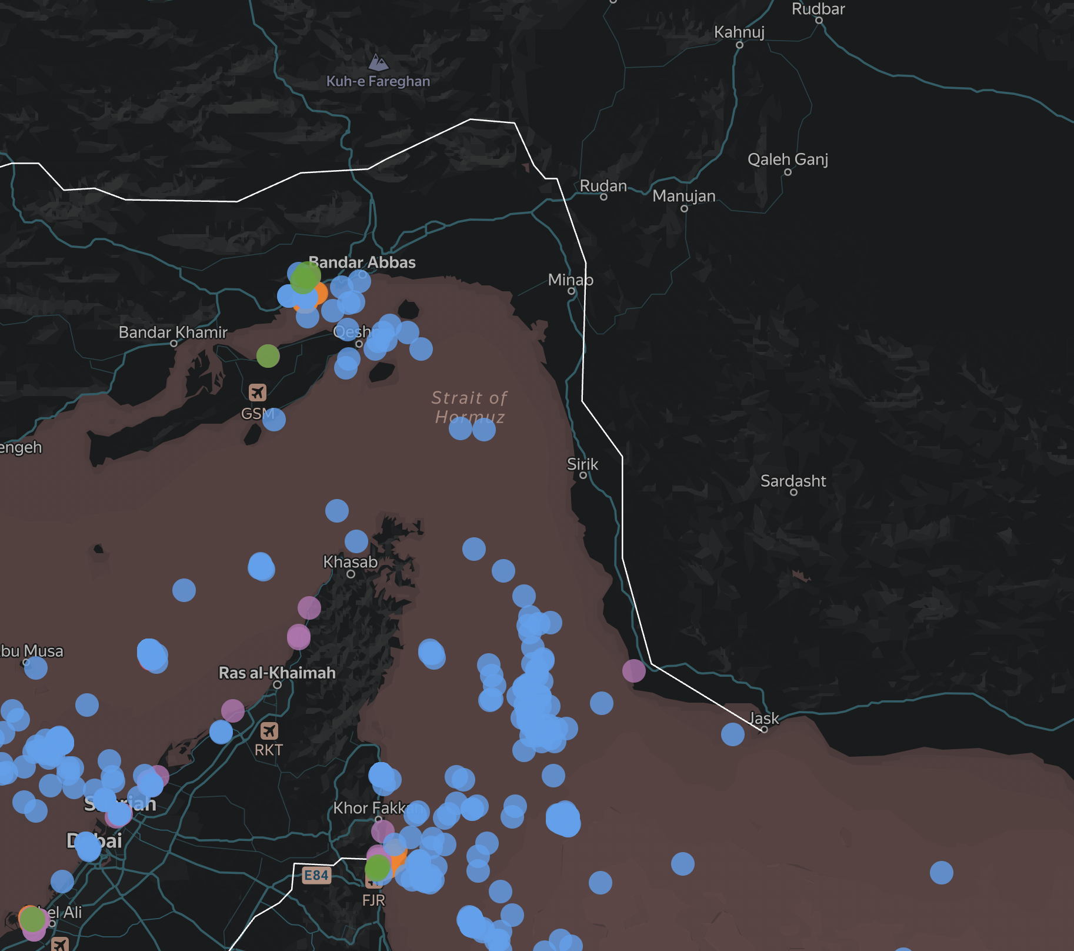Click the GSM airport icon
This screenshot has height=951, width=1074.
coord(258,392)
